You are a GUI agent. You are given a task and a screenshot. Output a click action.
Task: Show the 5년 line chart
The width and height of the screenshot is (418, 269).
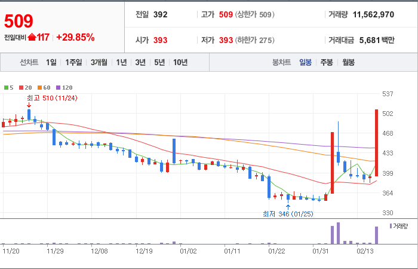(159, 62)
